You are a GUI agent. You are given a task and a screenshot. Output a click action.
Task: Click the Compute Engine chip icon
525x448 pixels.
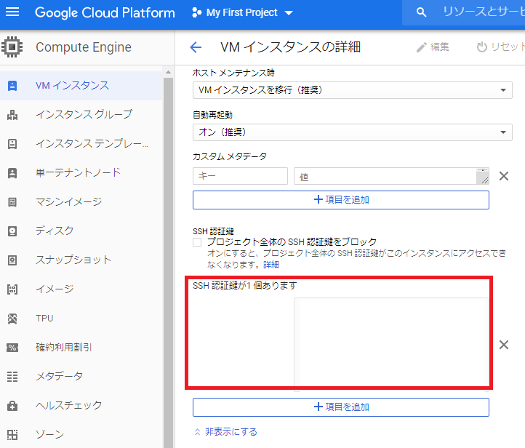[12, 47]
